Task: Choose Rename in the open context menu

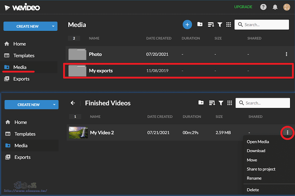Action: click(254, 178)
